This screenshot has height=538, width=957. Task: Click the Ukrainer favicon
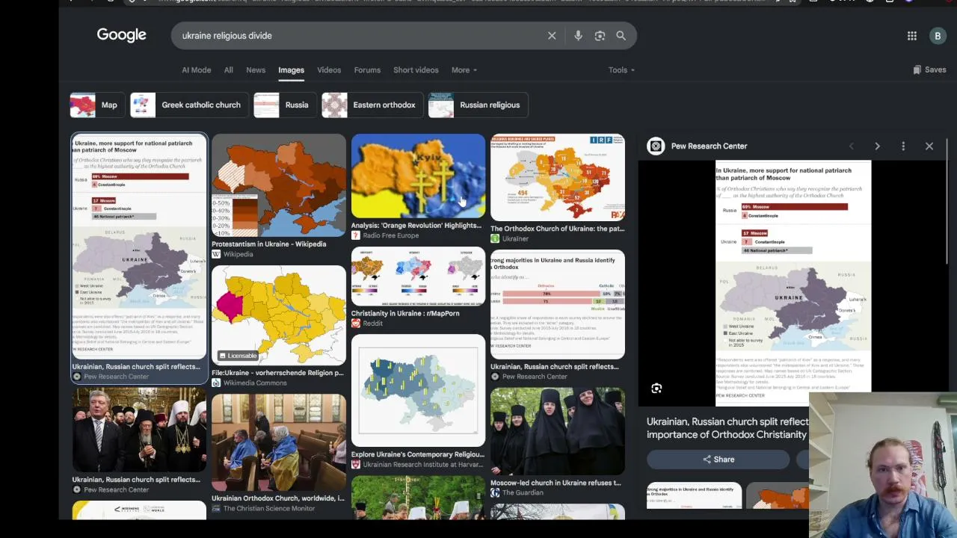pos(495,238)
